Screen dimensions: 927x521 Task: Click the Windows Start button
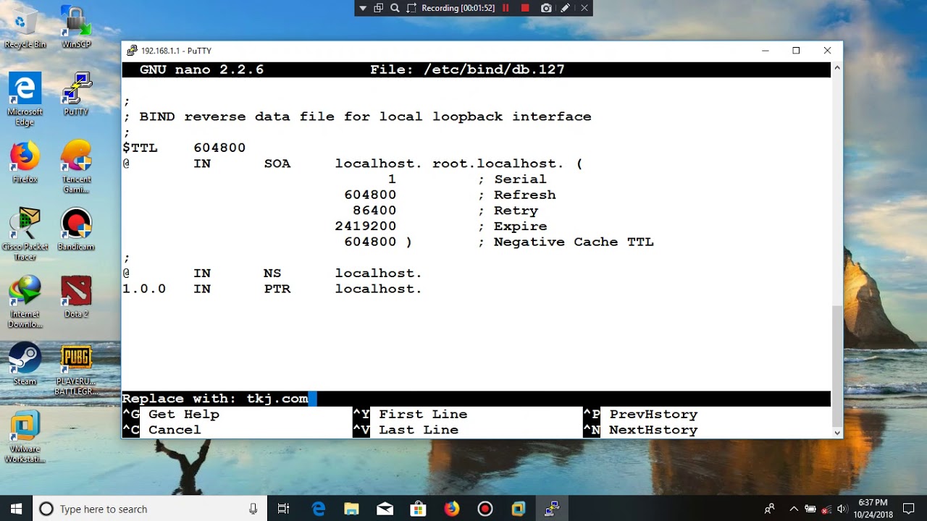pos(17,509)
